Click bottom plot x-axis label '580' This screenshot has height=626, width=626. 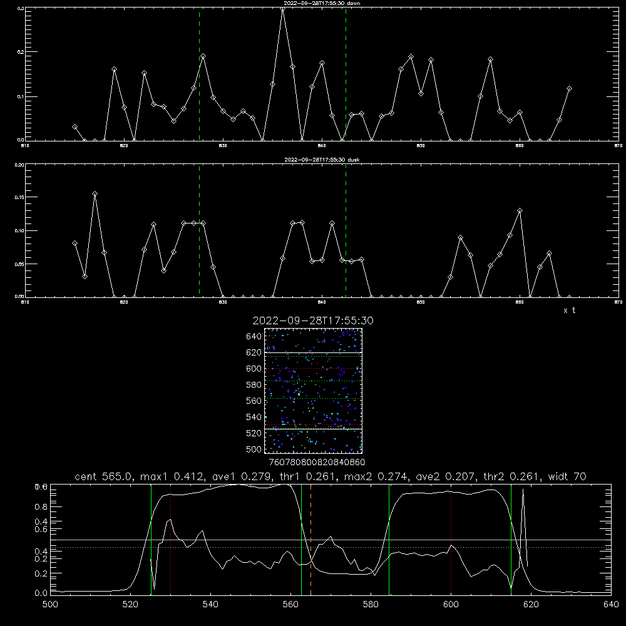[x=371, y=605]
